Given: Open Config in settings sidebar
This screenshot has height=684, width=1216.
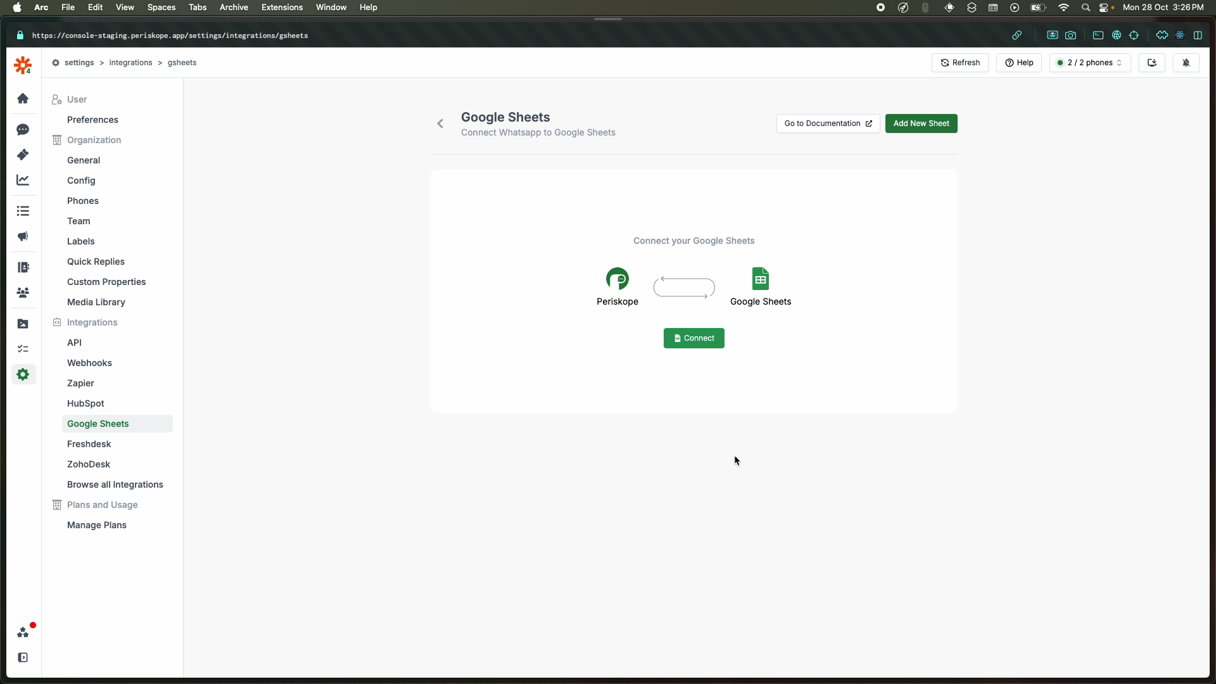Looking at the screenshot, I should (81, 180).
